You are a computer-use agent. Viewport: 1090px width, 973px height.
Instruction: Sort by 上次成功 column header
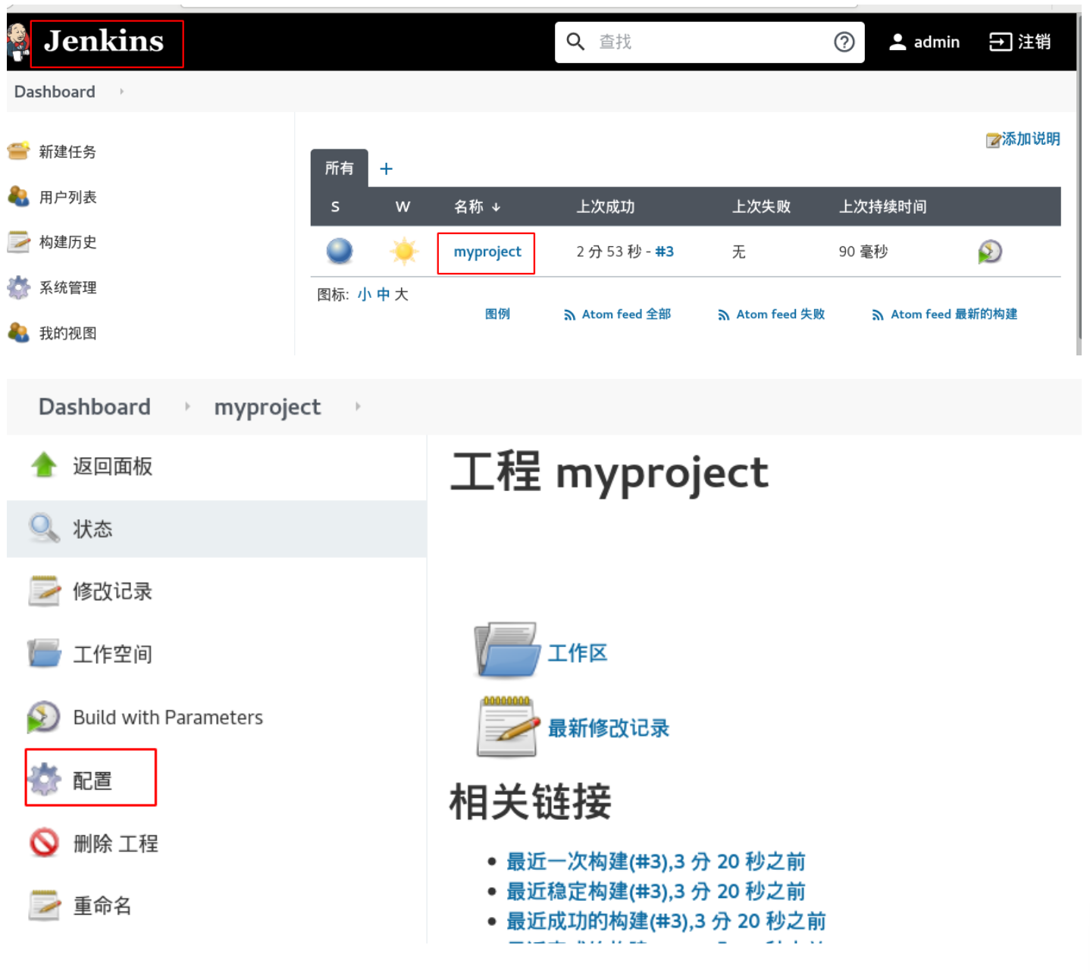[605, 207]
